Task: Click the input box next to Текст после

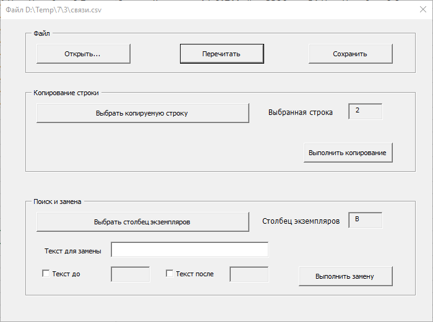Action: (249, 274)
